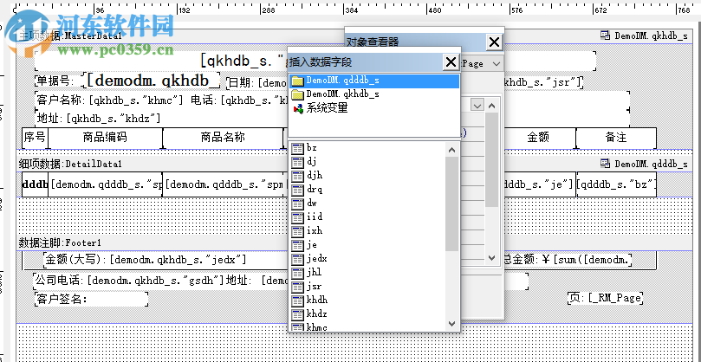Select the 日期:[demo memo field
Image resolution: width=701 pixels, height=362 pixels.
point(257,82)
